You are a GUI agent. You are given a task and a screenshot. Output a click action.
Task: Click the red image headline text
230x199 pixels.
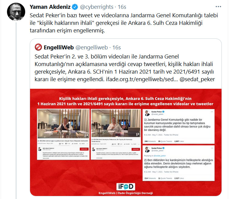[x=125, y=101]
